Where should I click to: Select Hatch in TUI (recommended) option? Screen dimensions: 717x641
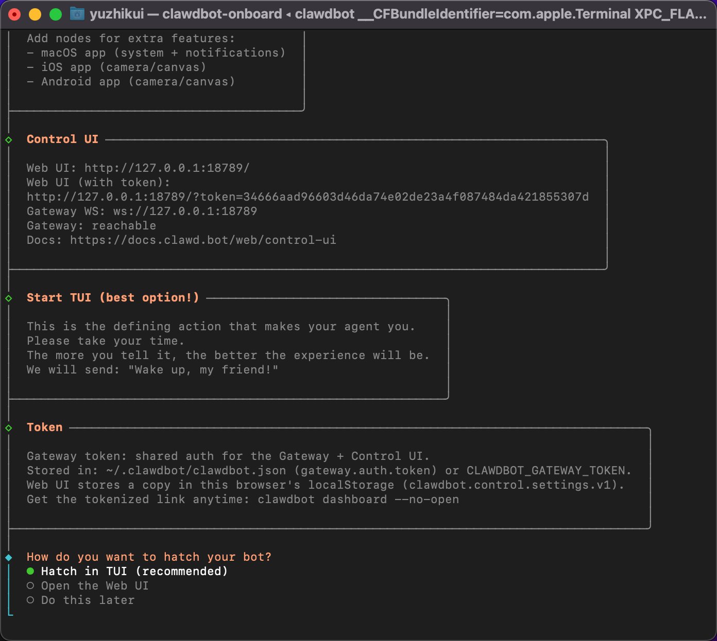click(x=127, y=571)
